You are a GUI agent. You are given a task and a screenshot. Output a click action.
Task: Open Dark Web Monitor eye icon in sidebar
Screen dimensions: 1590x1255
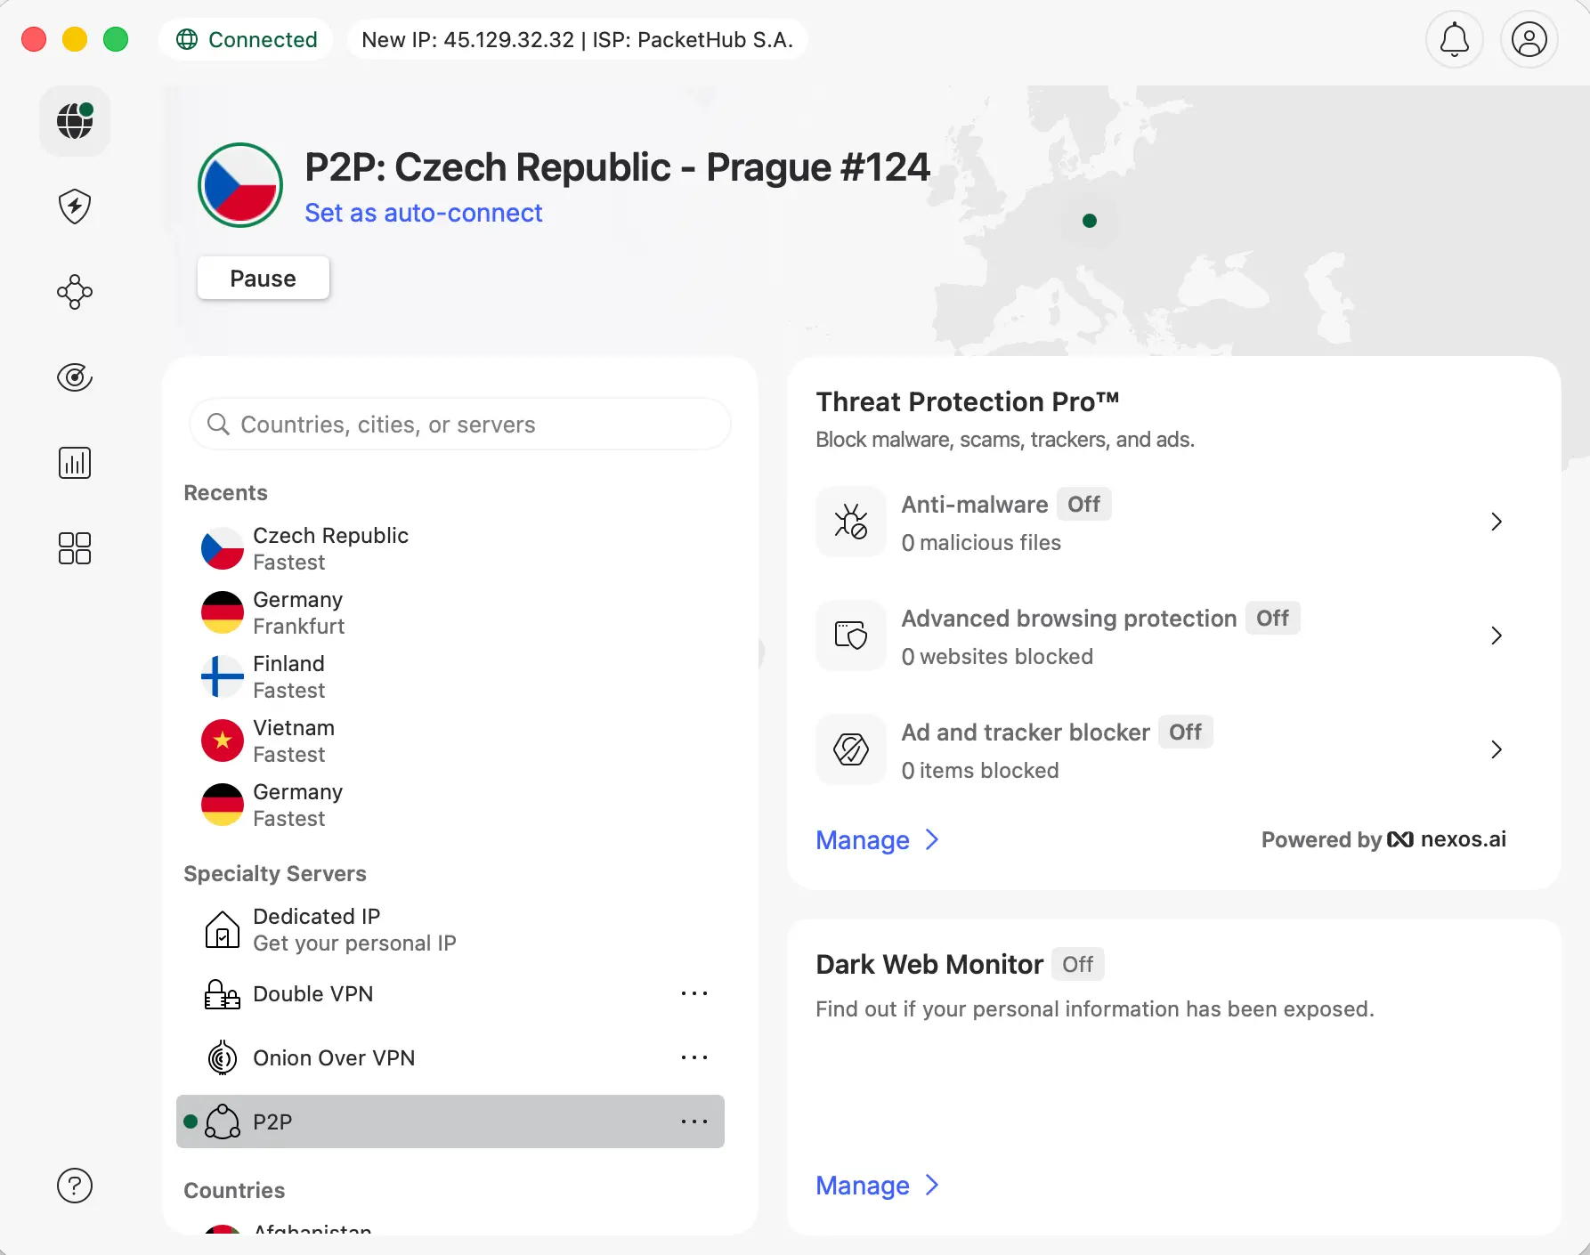point(74,377)
